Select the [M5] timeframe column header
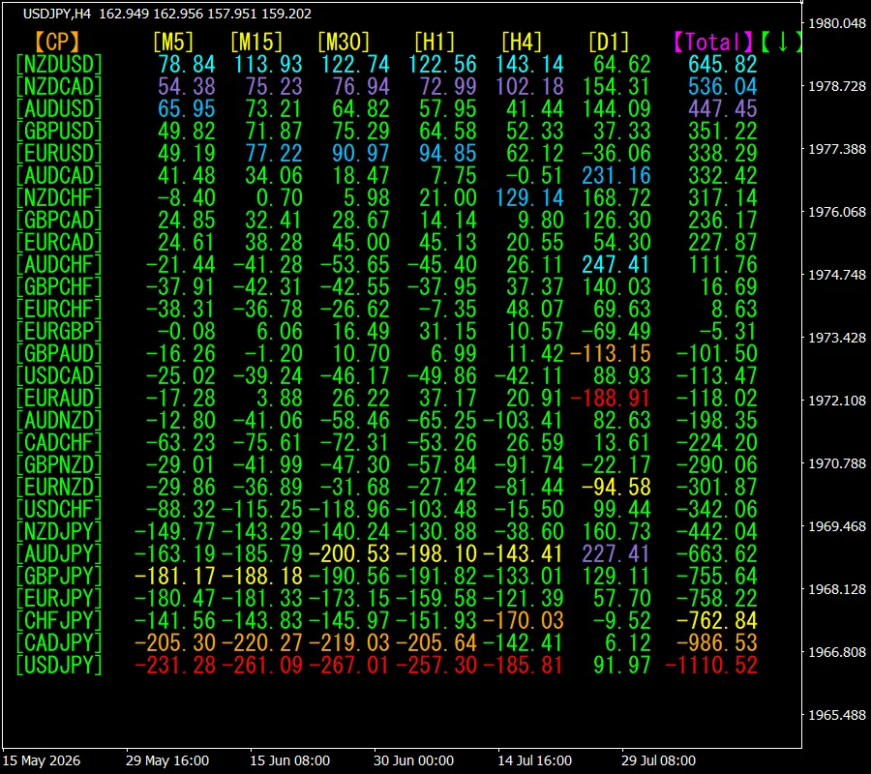 (173, 43)
